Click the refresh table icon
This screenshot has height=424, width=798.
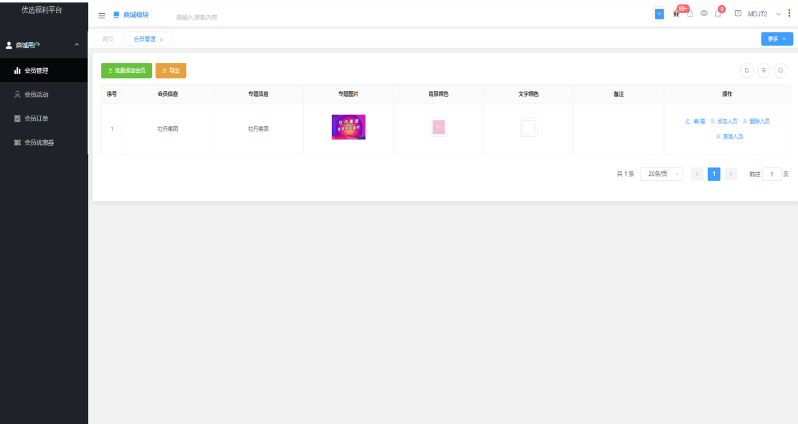pos(747,71)
